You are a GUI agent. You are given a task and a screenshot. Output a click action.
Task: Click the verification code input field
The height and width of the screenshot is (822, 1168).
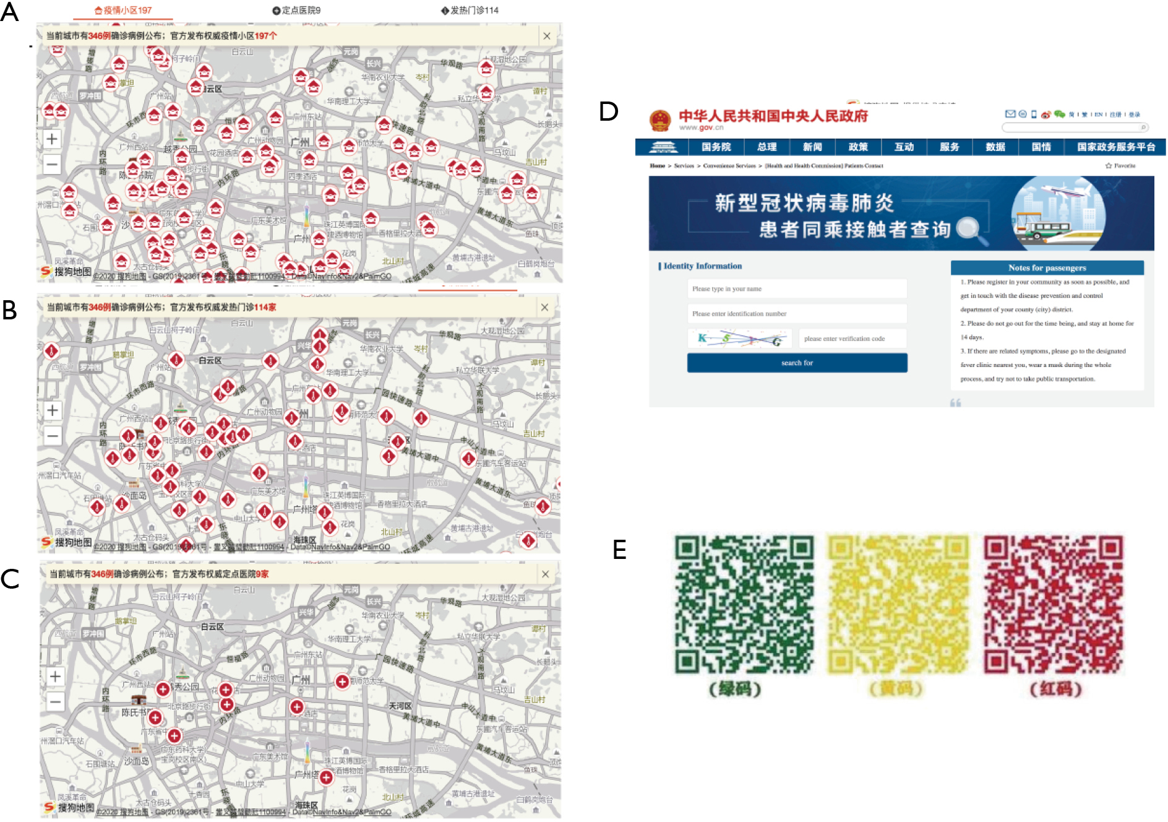[x=852, y=339]
